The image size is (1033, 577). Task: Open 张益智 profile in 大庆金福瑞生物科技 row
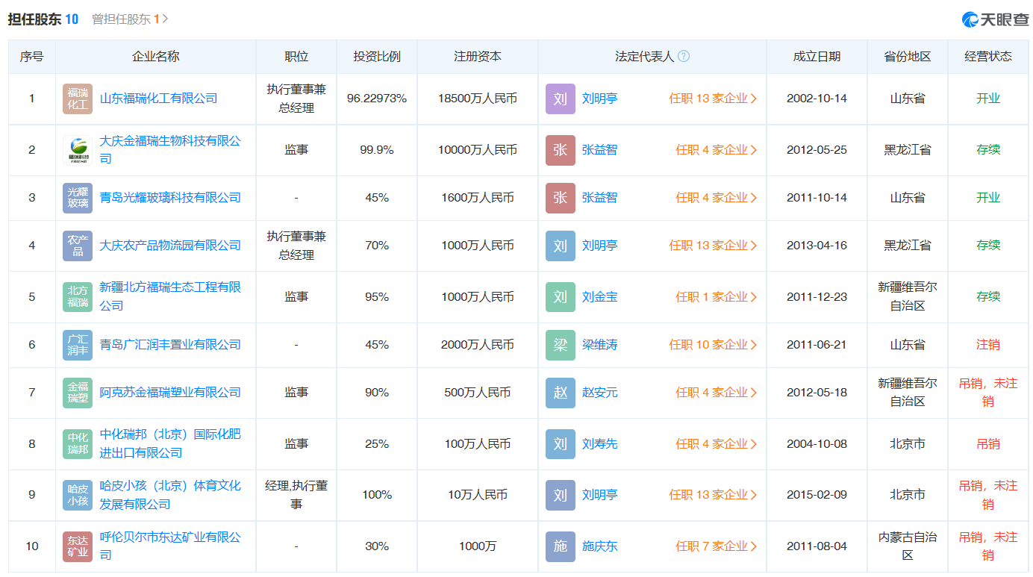tap(600, 150)
